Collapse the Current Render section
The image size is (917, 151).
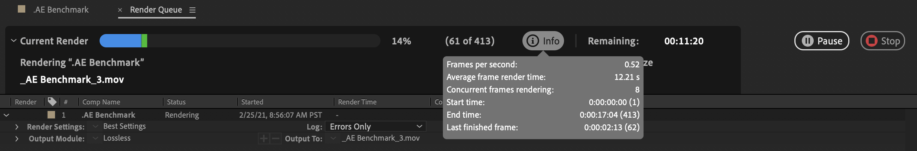point(14,41)
